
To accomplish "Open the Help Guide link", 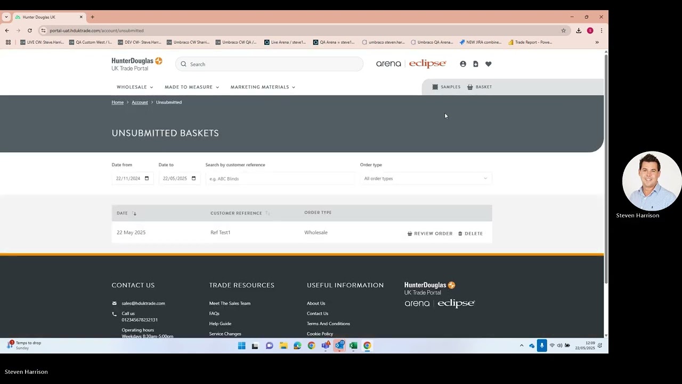I will (220, 324).
